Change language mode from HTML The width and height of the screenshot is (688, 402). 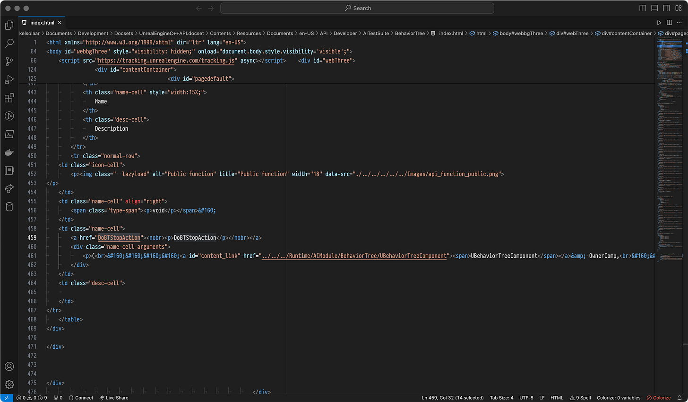point(557,398)
